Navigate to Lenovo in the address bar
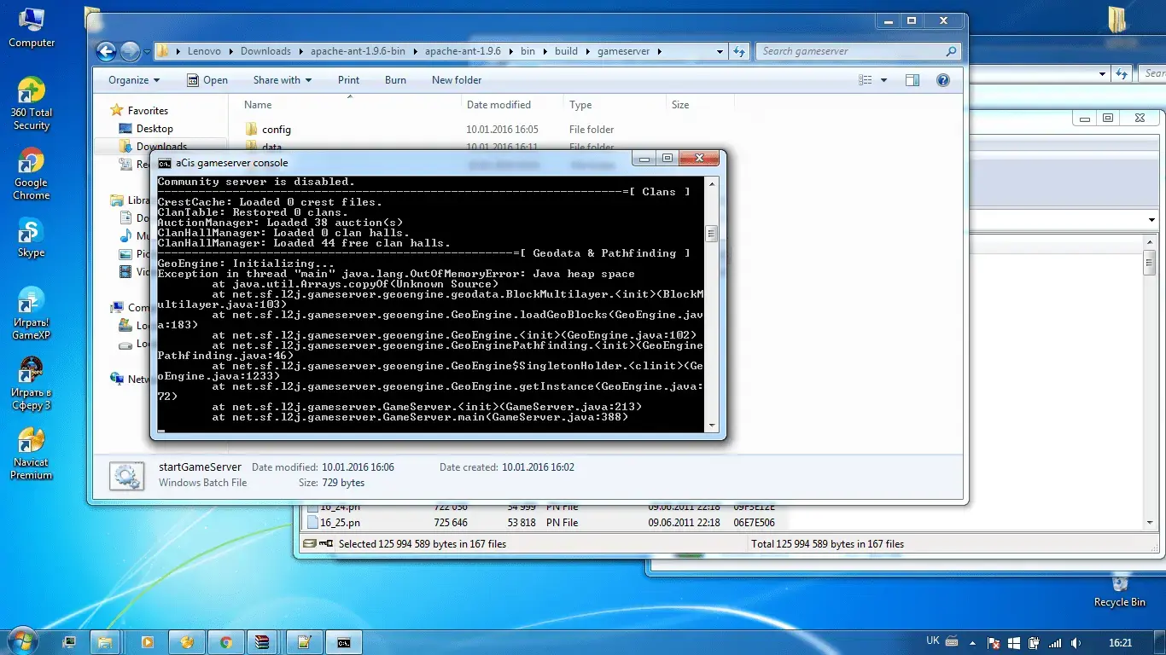1166x655 pixels. [x=205, y=51]
